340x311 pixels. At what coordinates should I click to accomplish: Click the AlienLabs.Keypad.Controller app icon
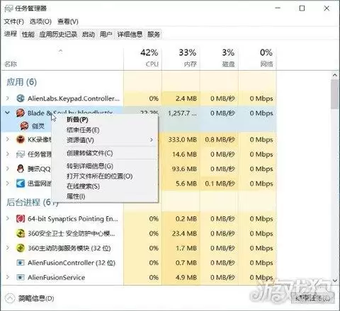(21, 98)
